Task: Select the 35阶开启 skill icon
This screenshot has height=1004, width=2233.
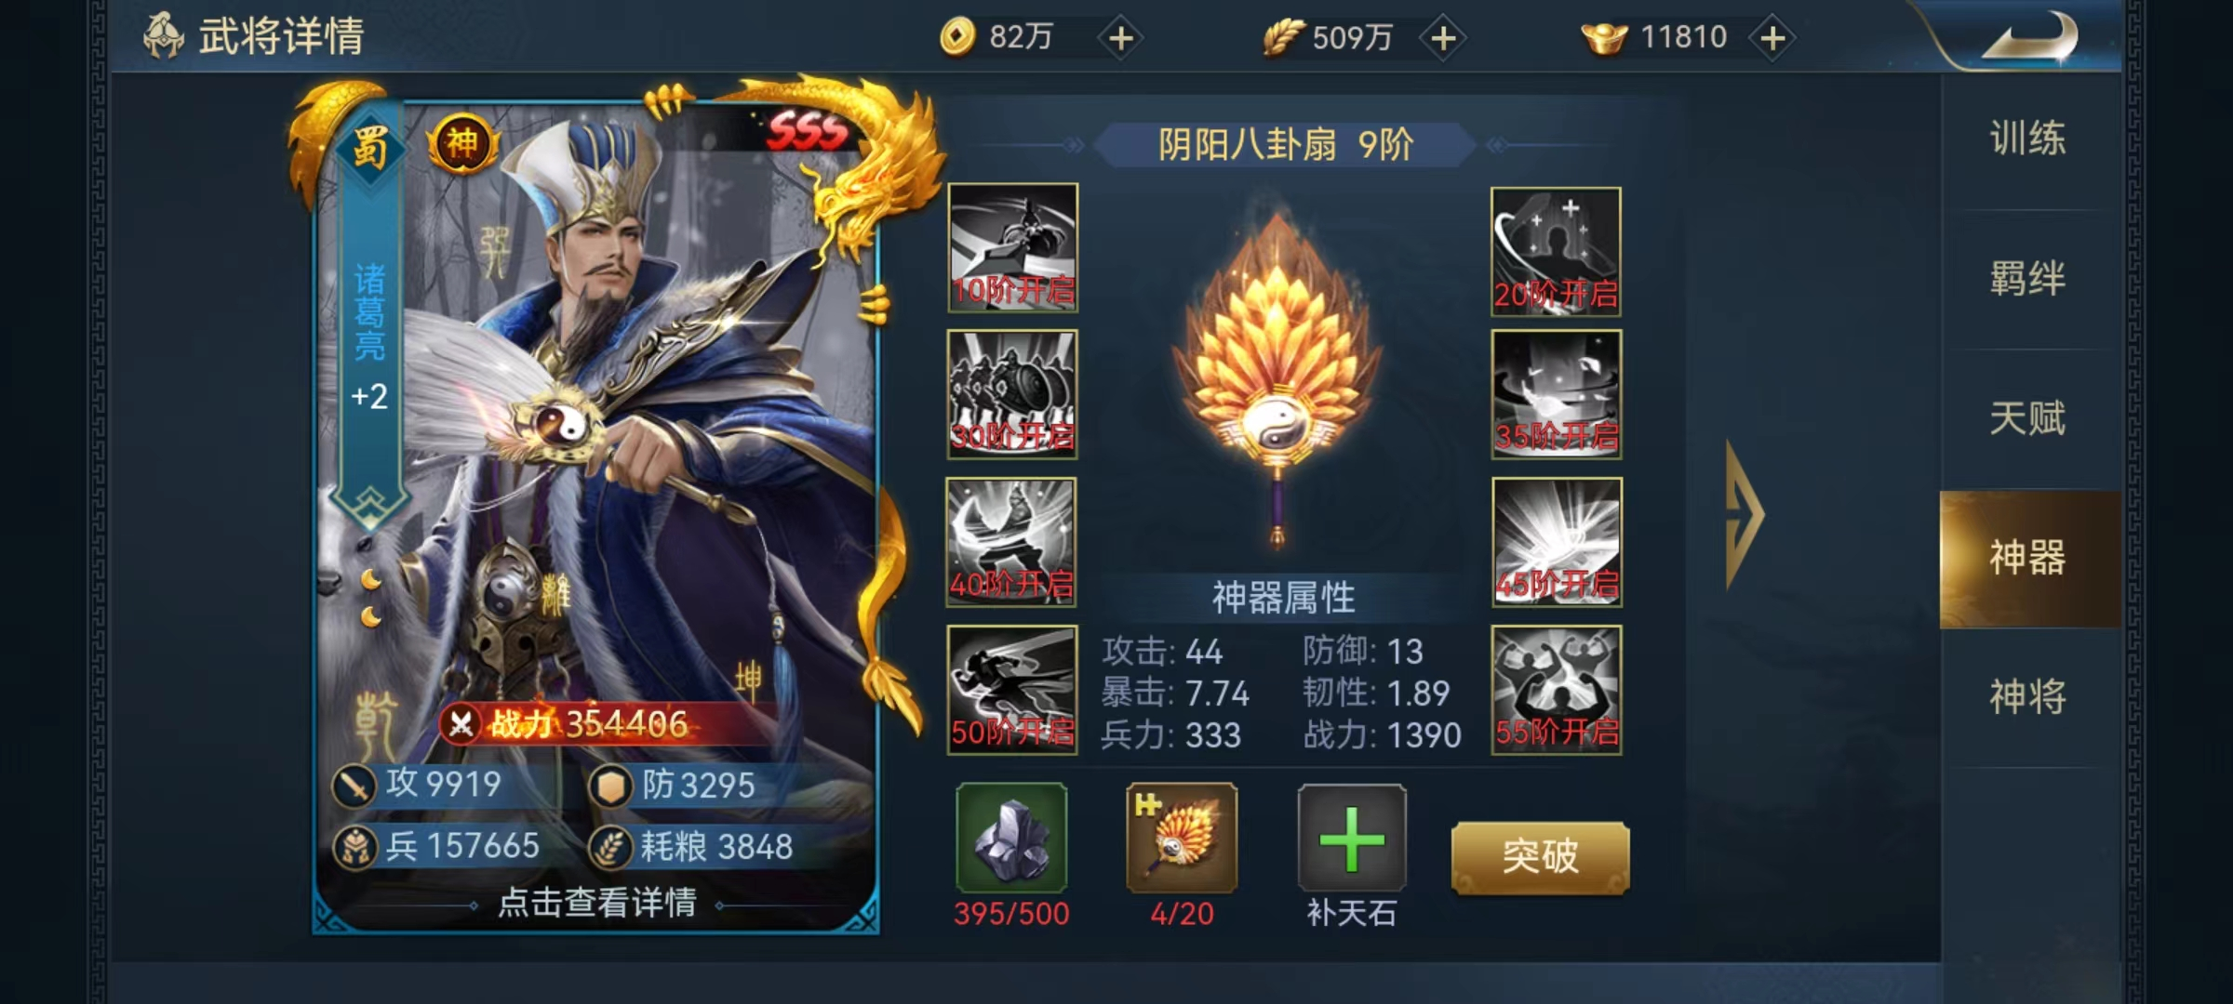Action: tap(1556, 394)
